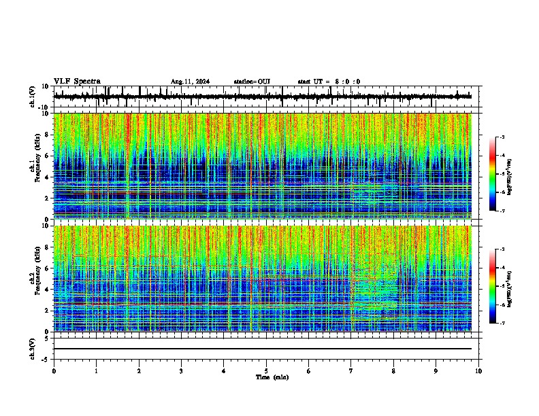Click the "ch.1(V)" waveform axis label
The width and height of the screenshot is (539, 416).
click(33, 97)
